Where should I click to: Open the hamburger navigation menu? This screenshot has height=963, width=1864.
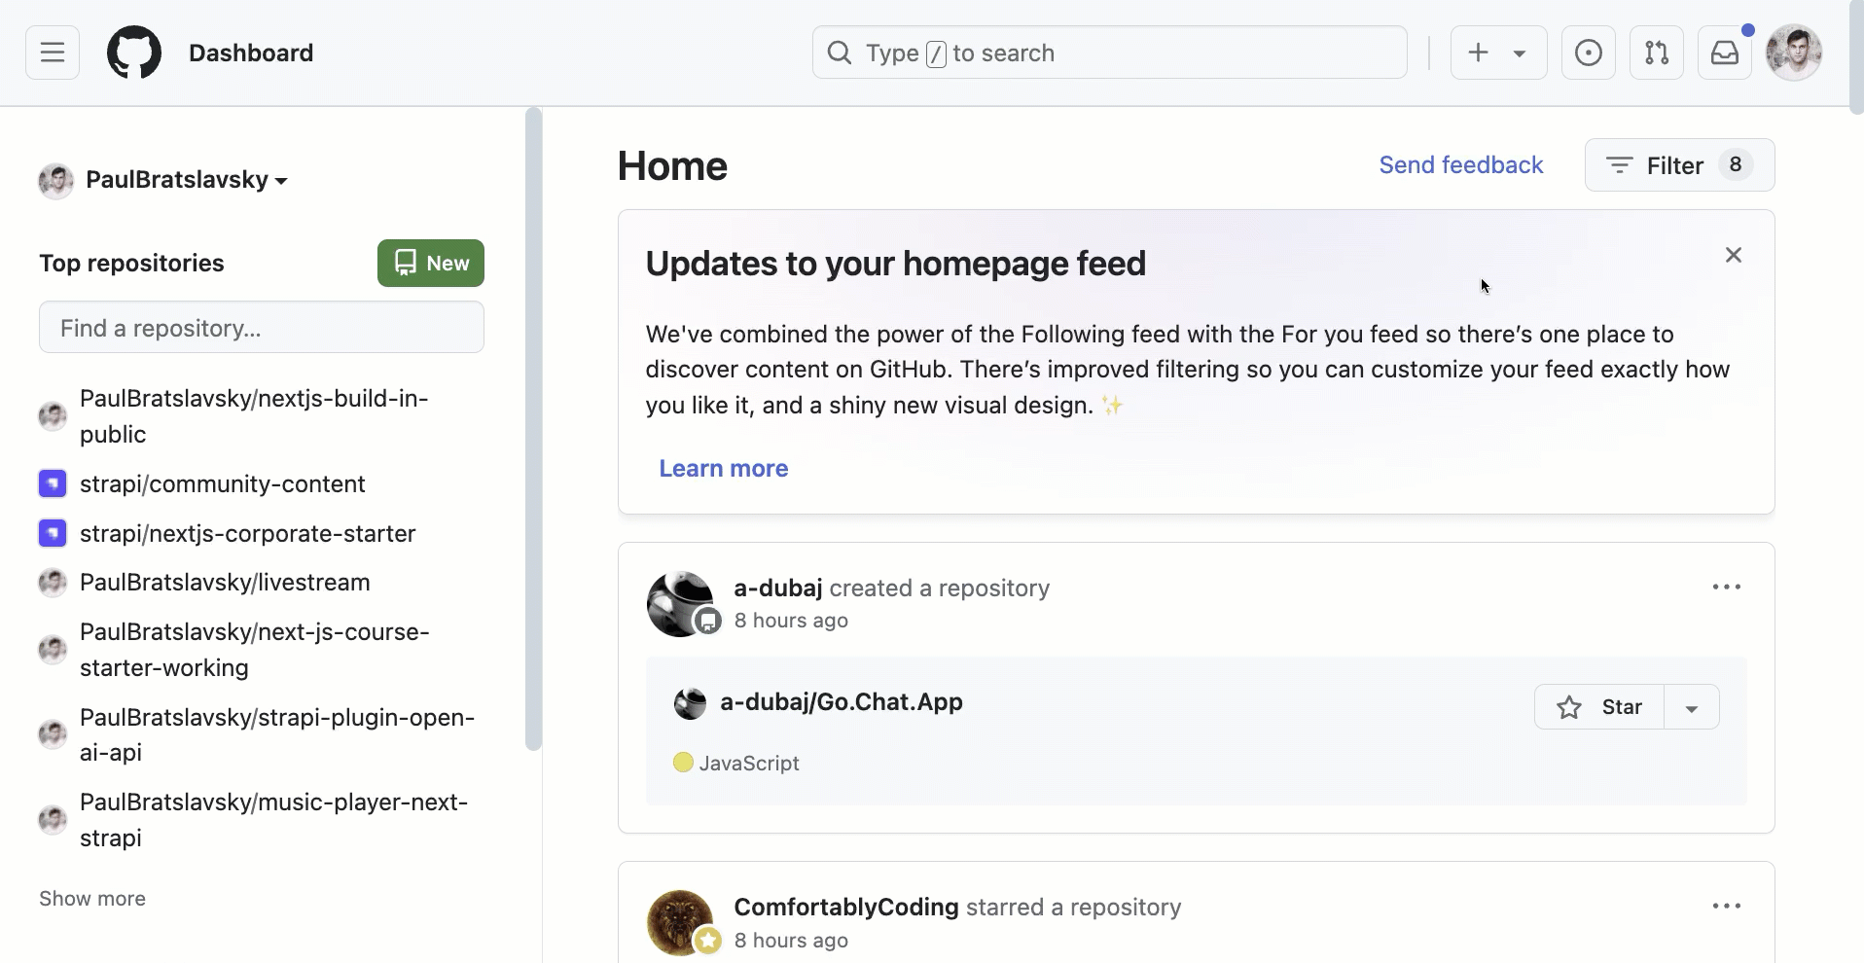click(53, 53)
